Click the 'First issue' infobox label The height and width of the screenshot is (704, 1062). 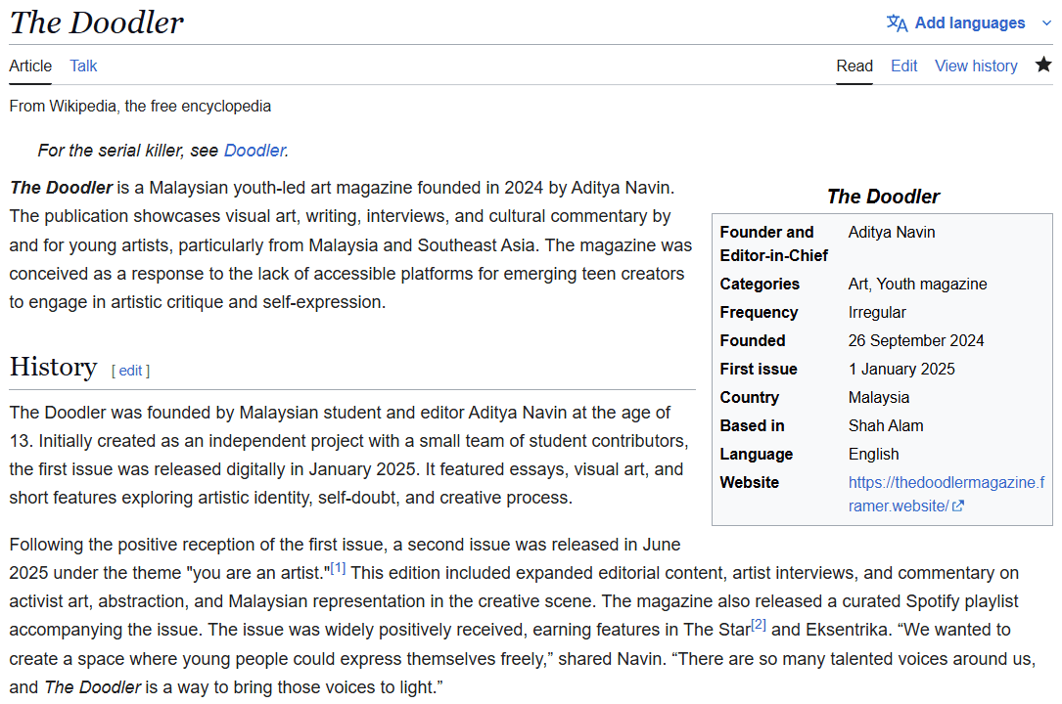pyautogui.click(x=759, y=370)
